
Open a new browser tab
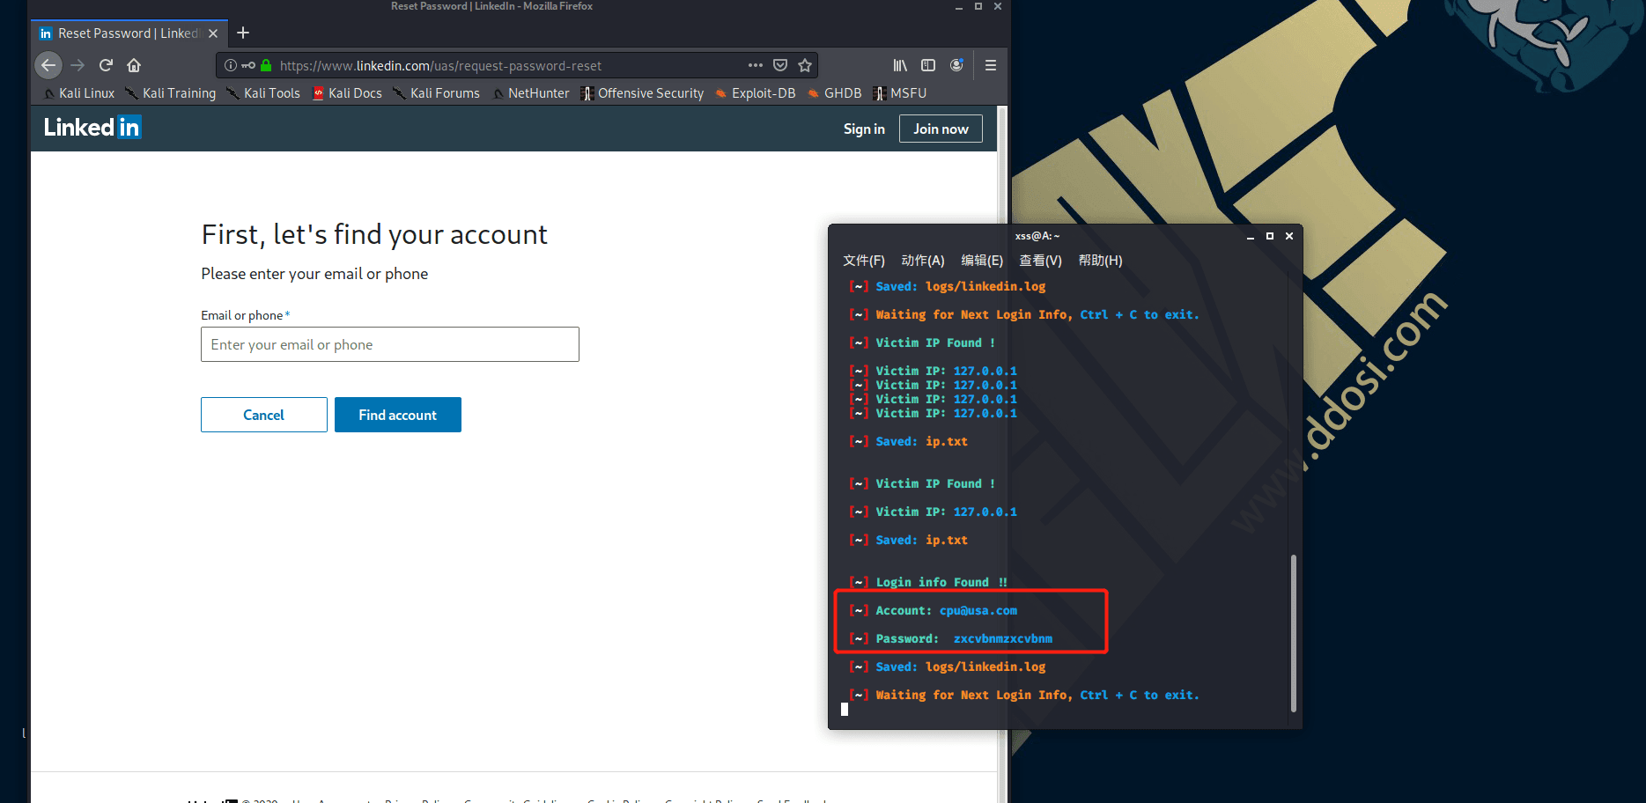(243, 33)
